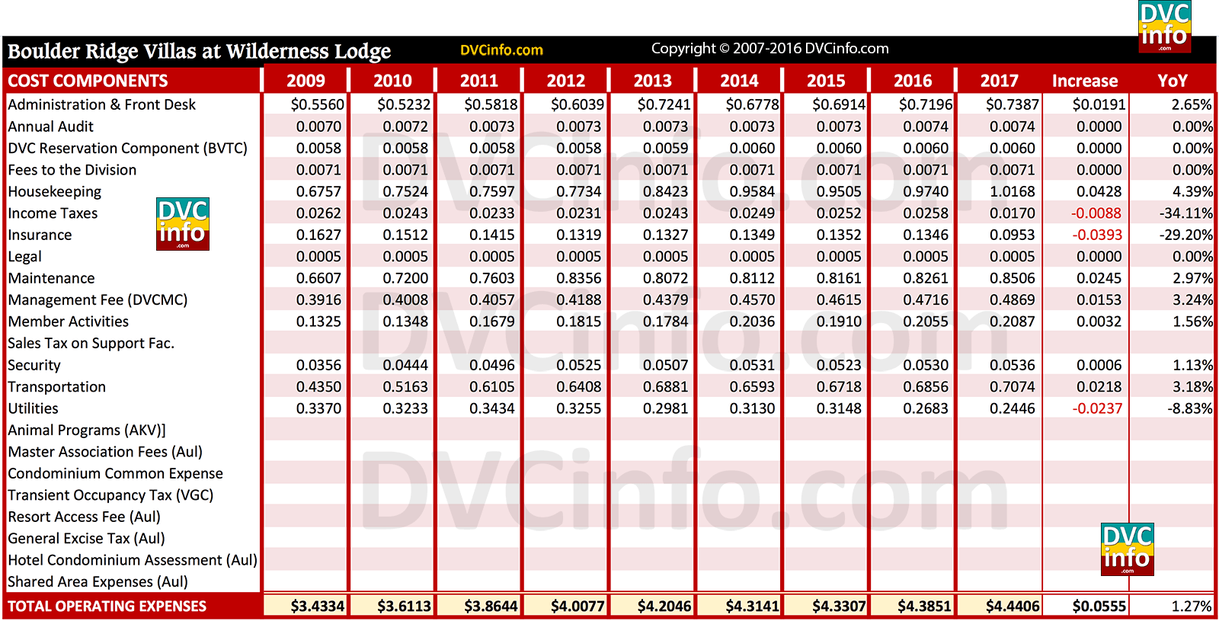Select Hotel Condominium Assessment (Aul) label

133,560
